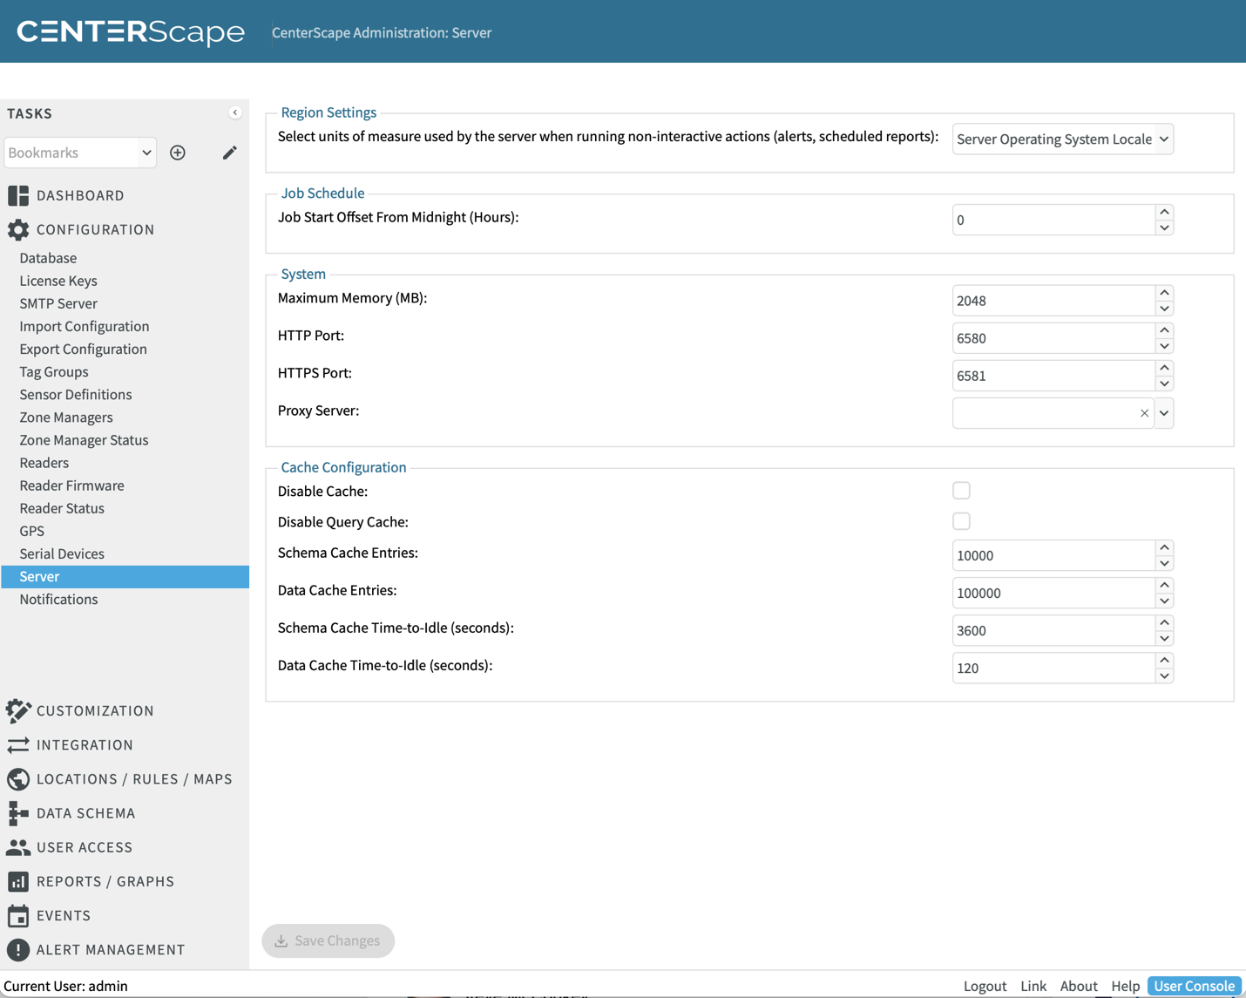Clear the Proxy Server field with X
This screenshot has height=998, width=1246.
tap(1144, 413)
